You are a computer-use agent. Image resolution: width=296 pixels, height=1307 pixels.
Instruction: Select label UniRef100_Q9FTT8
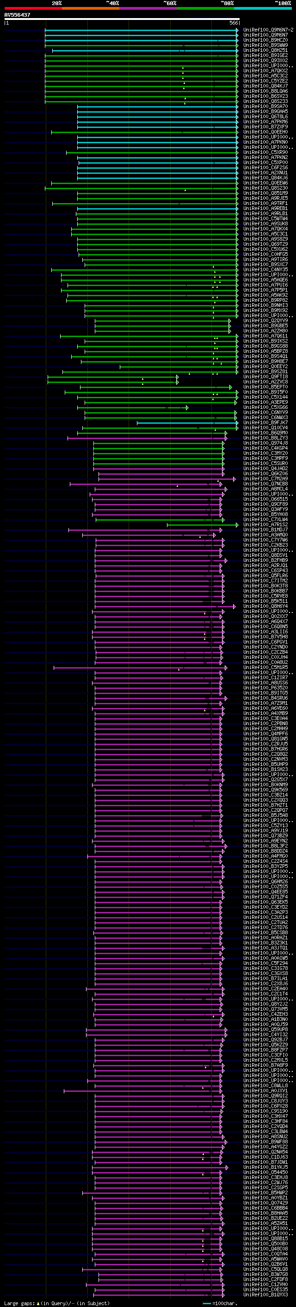265,376
